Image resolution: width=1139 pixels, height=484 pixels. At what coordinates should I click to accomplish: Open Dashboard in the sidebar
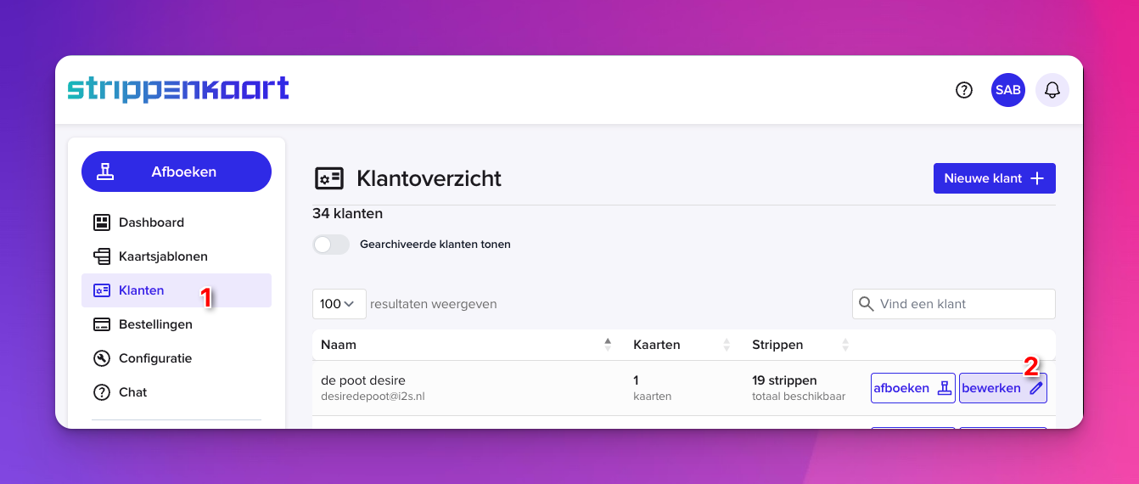tap(151, 222)
